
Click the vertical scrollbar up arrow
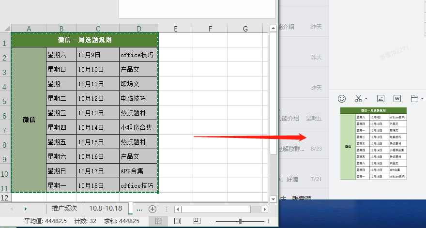pyautogui.click(x=274, y=28)
